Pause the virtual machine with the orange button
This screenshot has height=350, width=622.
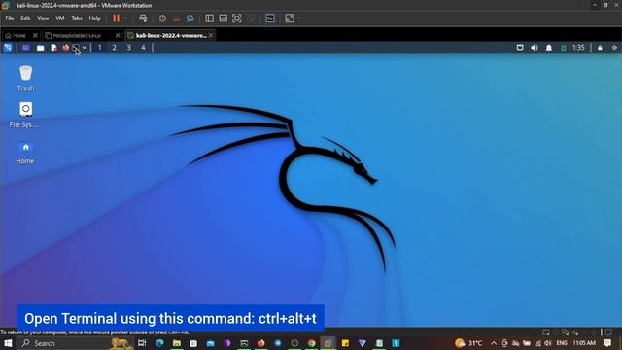point(116,18)
